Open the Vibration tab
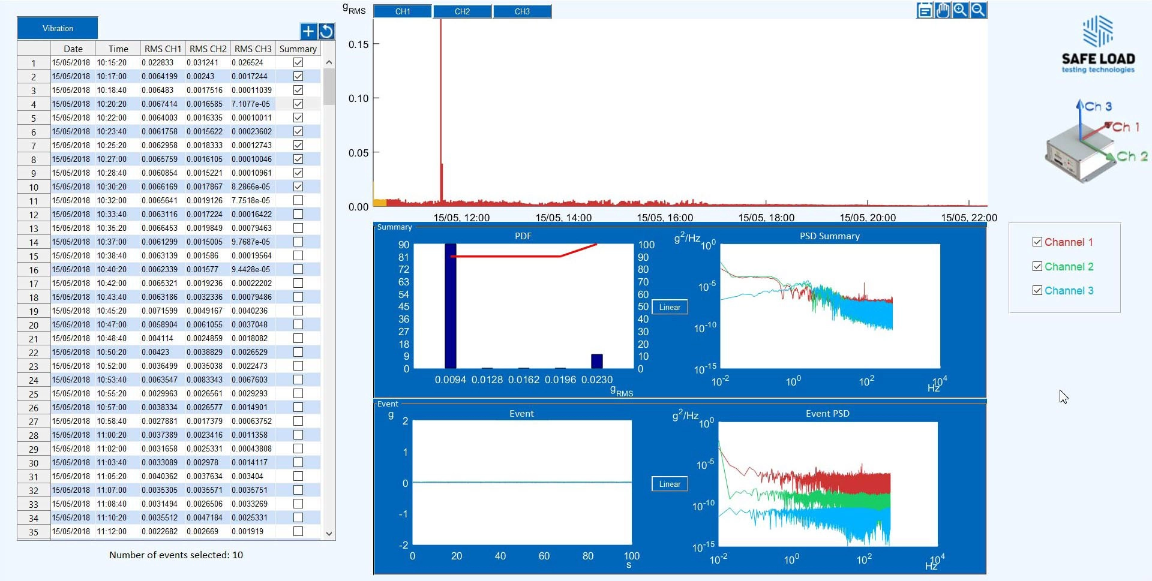The width and height of the screenshot is (1152, 581). [58, 28]
